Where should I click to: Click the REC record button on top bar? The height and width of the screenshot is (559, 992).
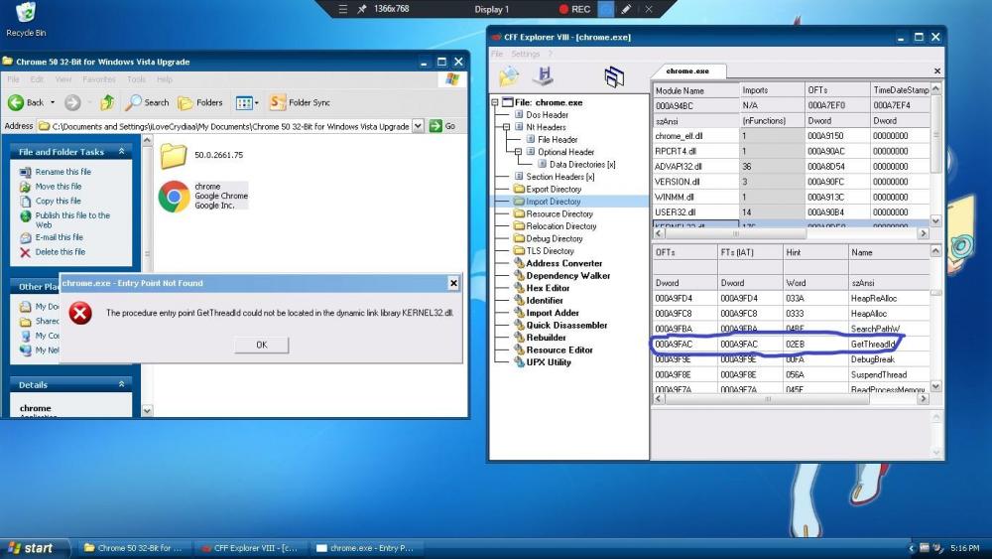(574, 9)
